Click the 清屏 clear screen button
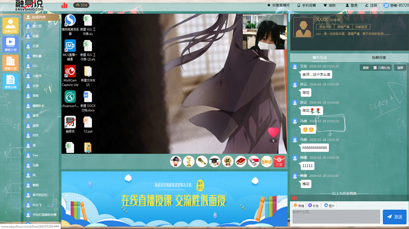Screen dimensions: 409x229 [x=400, y=68]
